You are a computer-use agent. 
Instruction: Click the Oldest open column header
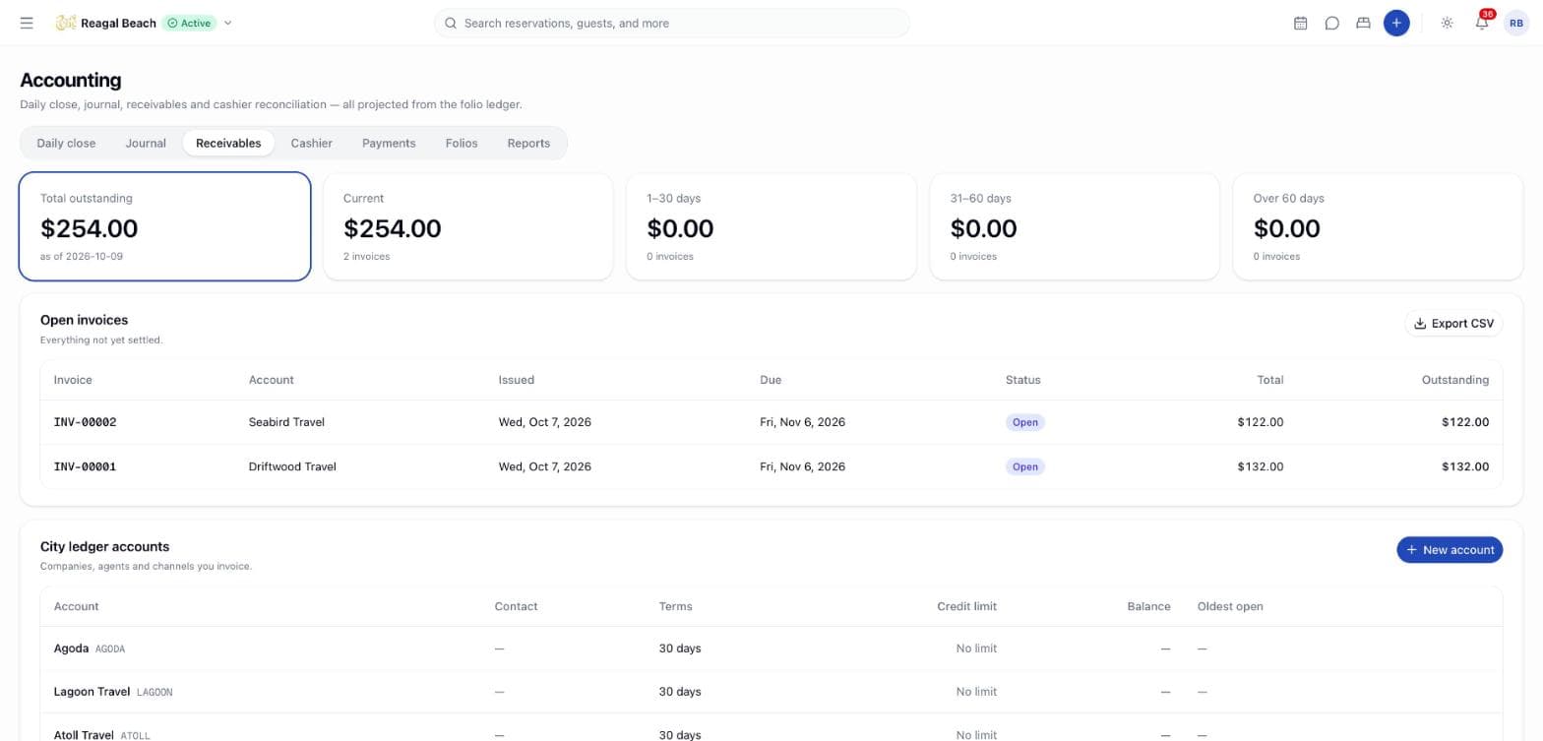[x=1230, y=606]
